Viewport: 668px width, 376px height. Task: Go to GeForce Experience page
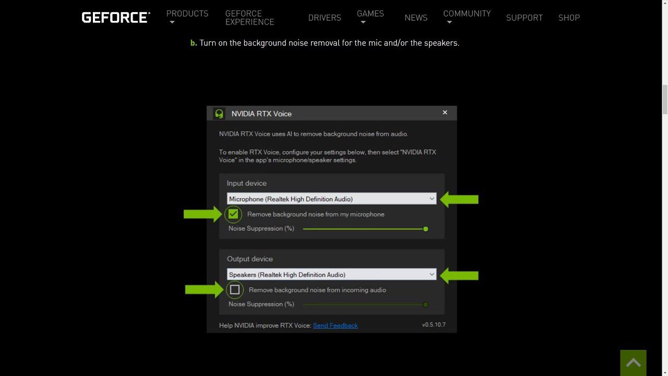tap(249, 18)
